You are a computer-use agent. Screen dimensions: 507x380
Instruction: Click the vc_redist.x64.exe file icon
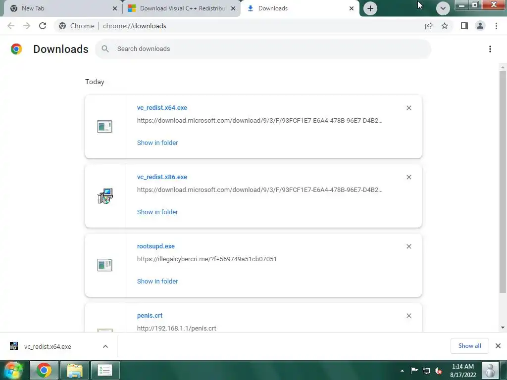pyautogui.click(x=104, y=126)
